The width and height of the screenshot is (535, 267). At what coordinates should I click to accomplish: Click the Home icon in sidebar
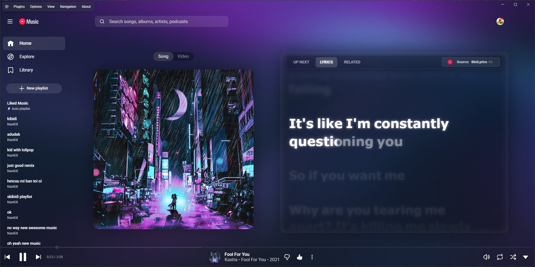click(x=11, y=43)
